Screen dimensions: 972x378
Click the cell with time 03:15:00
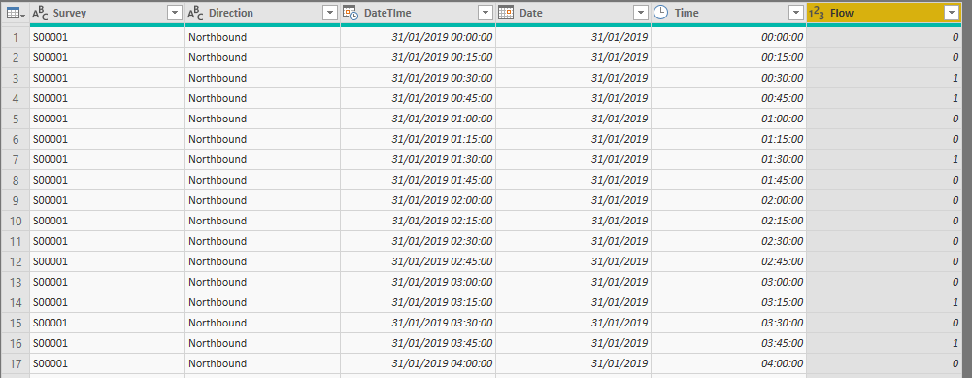click(728, 302)
